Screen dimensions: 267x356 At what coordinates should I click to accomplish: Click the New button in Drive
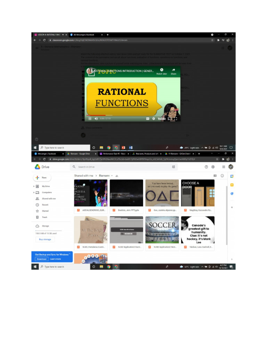click(42, 178)
